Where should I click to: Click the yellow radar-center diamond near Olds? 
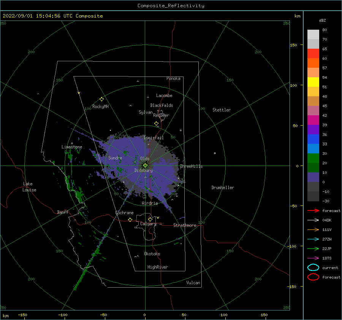pyautogui.click(x=145, y=166)
